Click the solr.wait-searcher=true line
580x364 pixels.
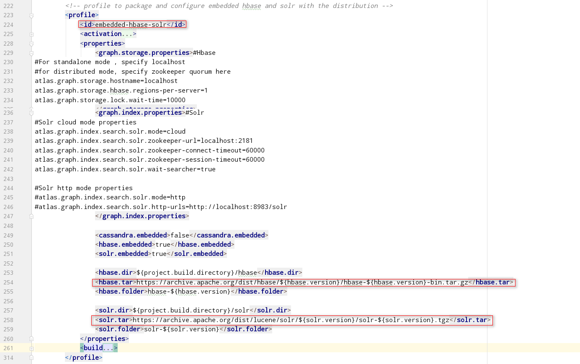[x=125, y=169]
